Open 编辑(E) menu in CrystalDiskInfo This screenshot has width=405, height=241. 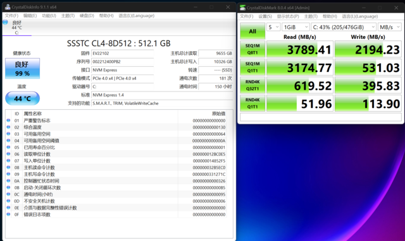point(30,16)
